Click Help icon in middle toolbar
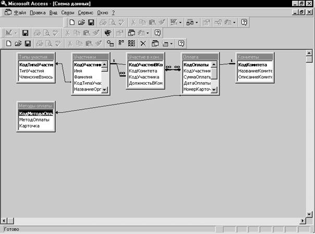Screen dimensions: 315x234 158,33
